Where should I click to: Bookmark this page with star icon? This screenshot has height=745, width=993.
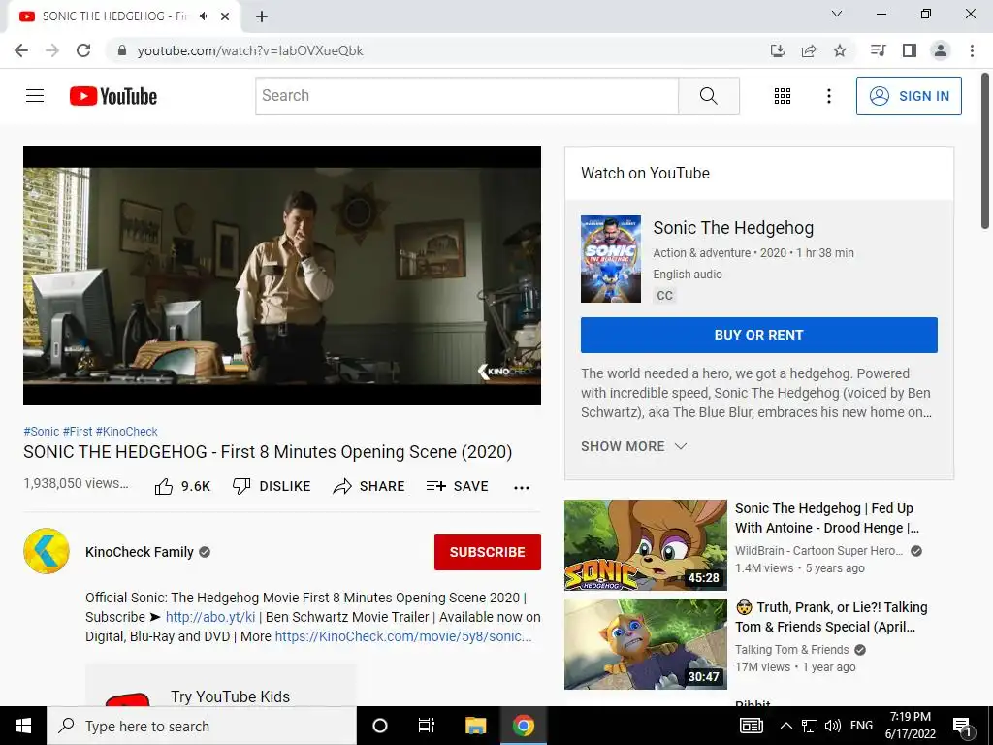click(x=840, y=50)
